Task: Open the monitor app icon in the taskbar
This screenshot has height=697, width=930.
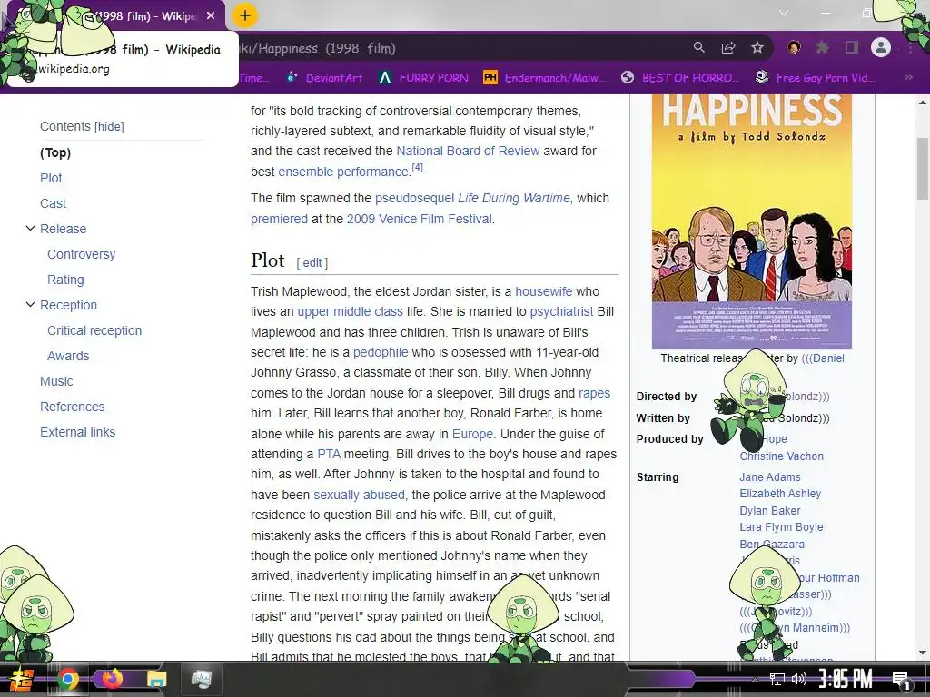Action: point(201,679)
